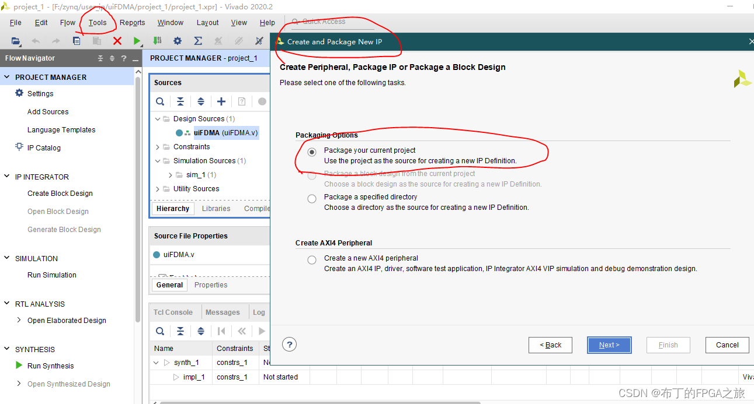Click Language Templates in Flow Navigator
754x404 pixels.
[x=61, y=130]
